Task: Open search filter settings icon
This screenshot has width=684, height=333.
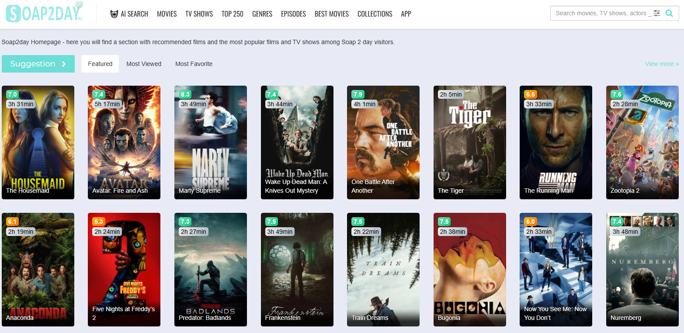Action: point(656,14)
